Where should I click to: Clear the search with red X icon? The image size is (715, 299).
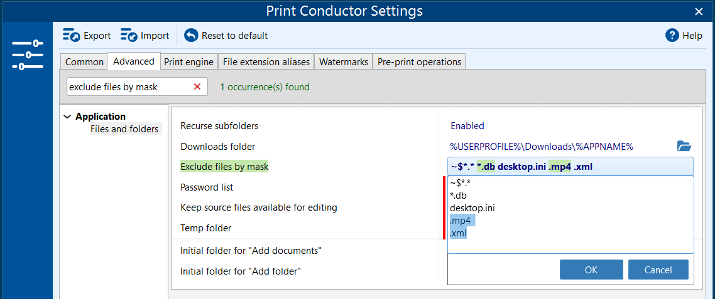pyautogui.click(x=197, y=87)
